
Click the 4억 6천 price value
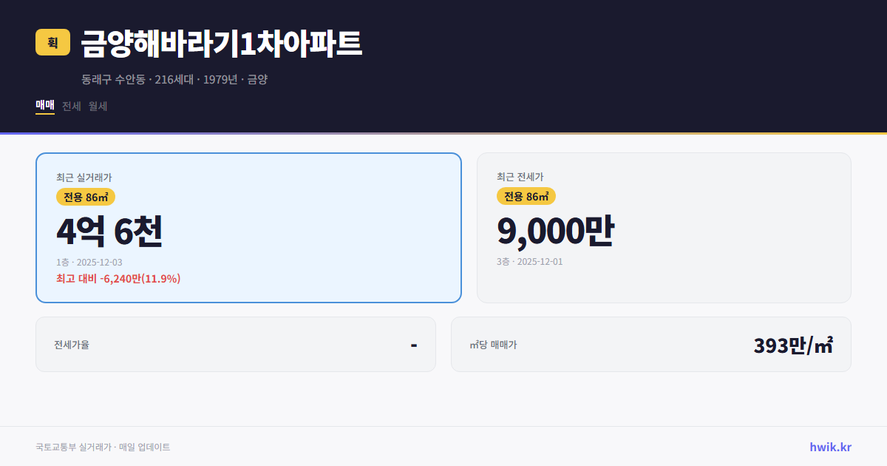click(109, 231)
